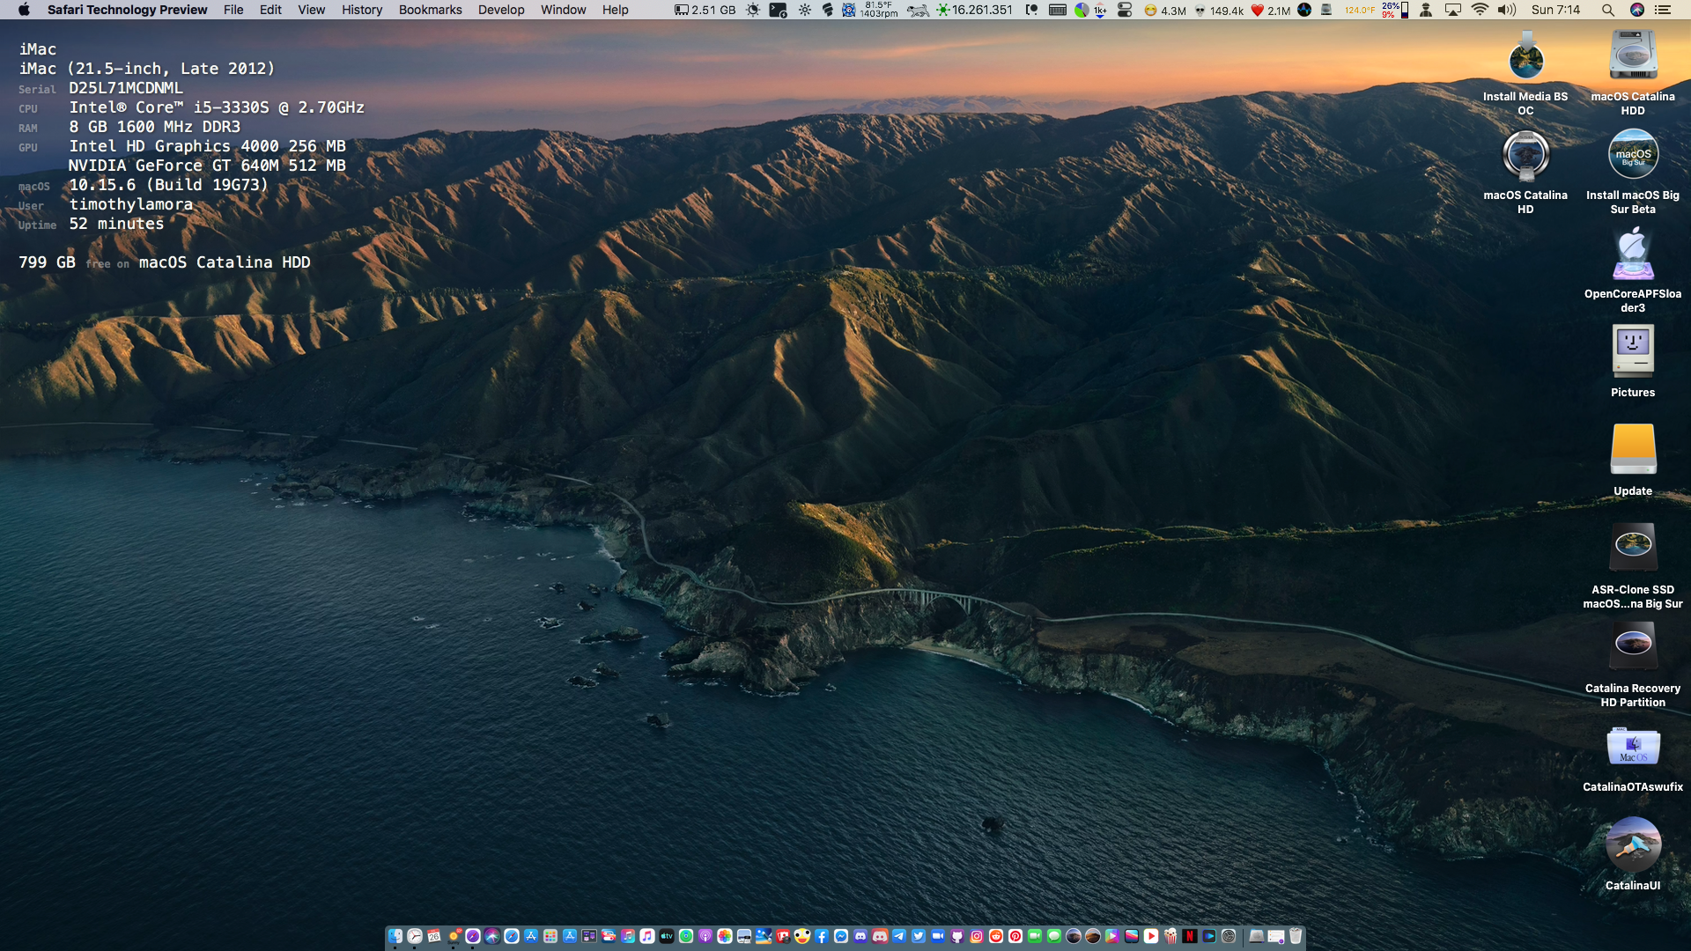Open the Apple menu

24,10
